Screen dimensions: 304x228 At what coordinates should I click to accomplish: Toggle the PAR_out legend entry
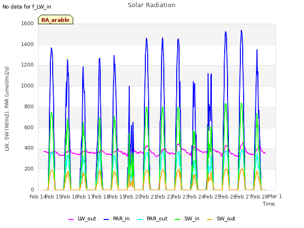point(152,218)
